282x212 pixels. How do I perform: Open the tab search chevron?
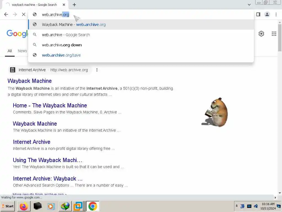(x=249, y=5)
